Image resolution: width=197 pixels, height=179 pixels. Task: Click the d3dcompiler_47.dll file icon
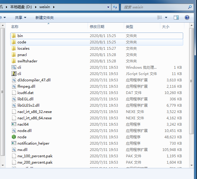(14, 80)
